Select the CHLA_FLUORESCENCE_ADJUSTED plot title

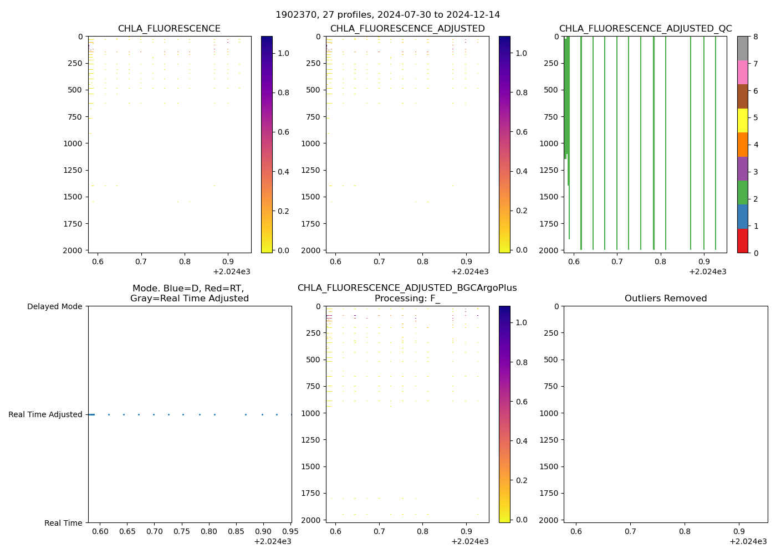(x=407, y=29)
